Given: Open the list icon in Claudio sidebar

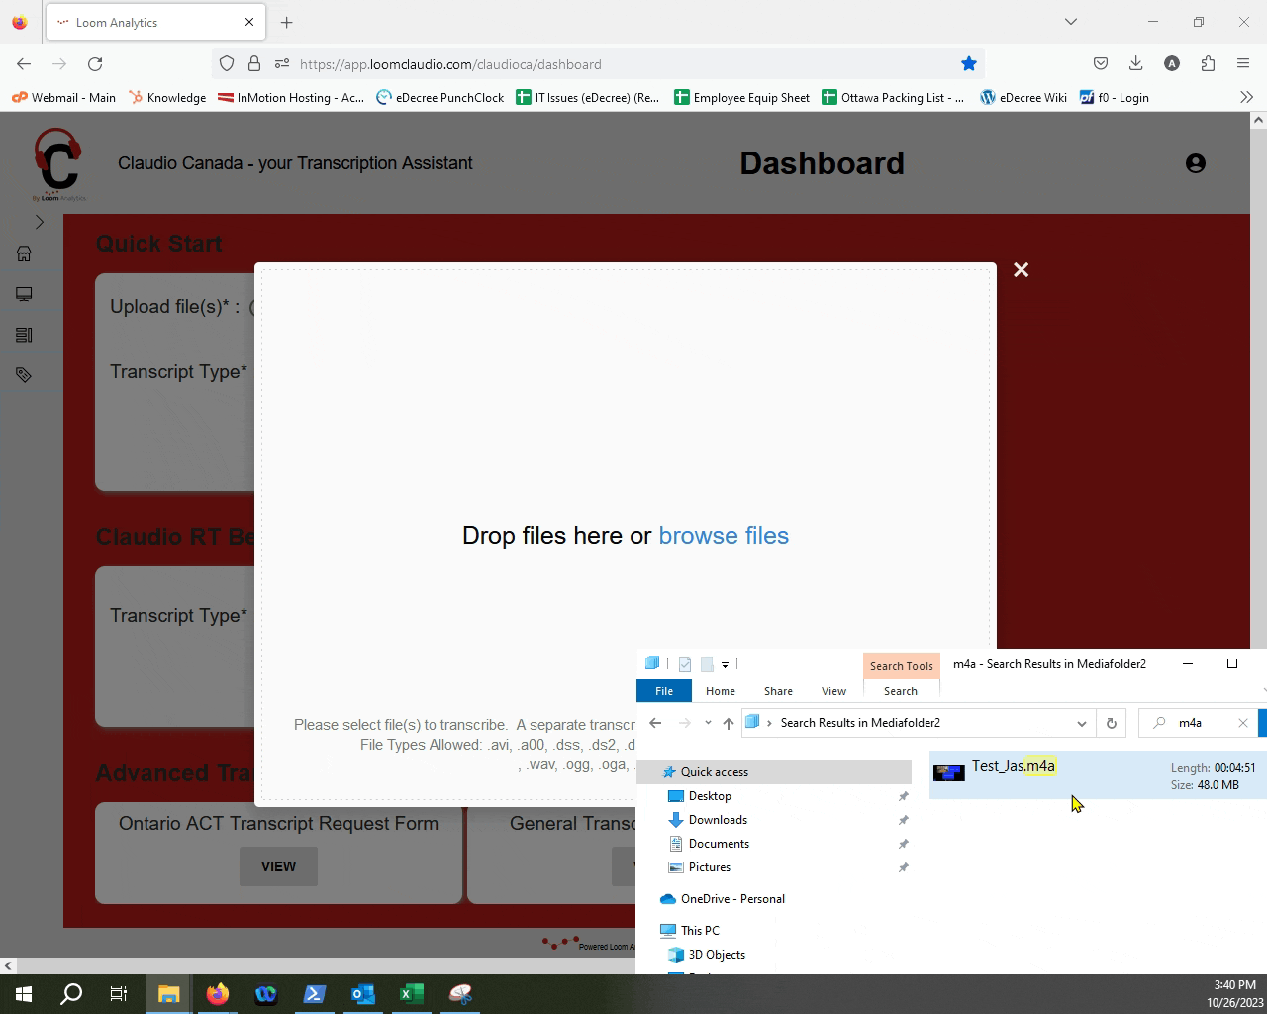Looking at the screenshot, I should [24, 335].
